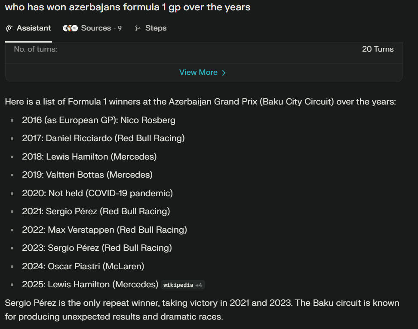Screen dimensions: 418x329
Task: Click the sources count number 9
Action: (x=120, y=28)
